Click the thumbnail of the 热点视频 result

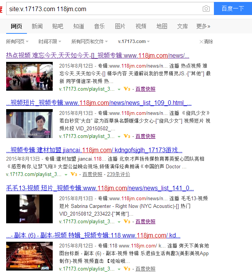tap(29, 76)
